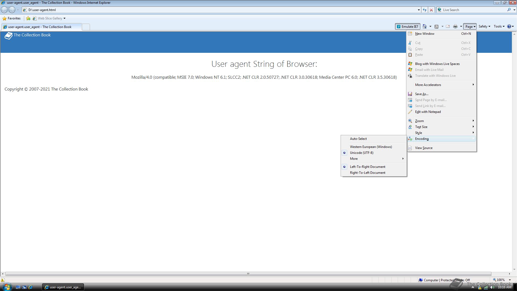Click the Print icon in command bar

click(455, 26)
